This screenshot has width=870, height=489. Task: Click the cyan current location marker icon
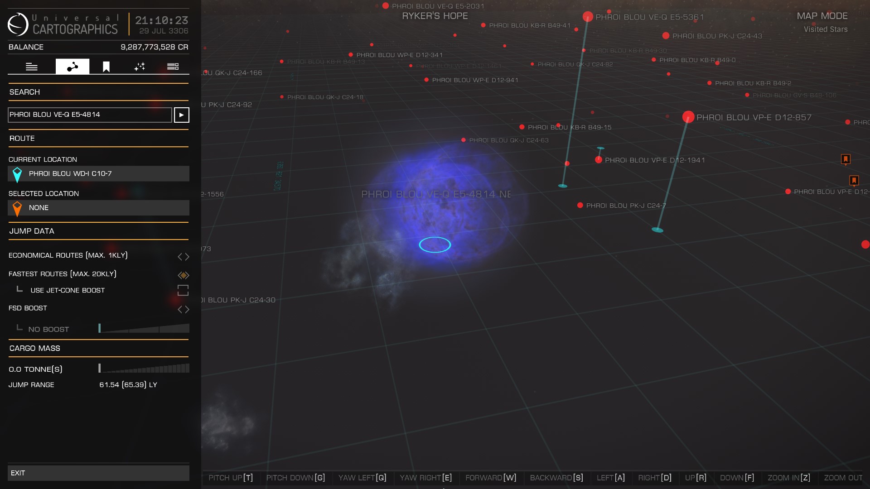[x=17, y=174]
